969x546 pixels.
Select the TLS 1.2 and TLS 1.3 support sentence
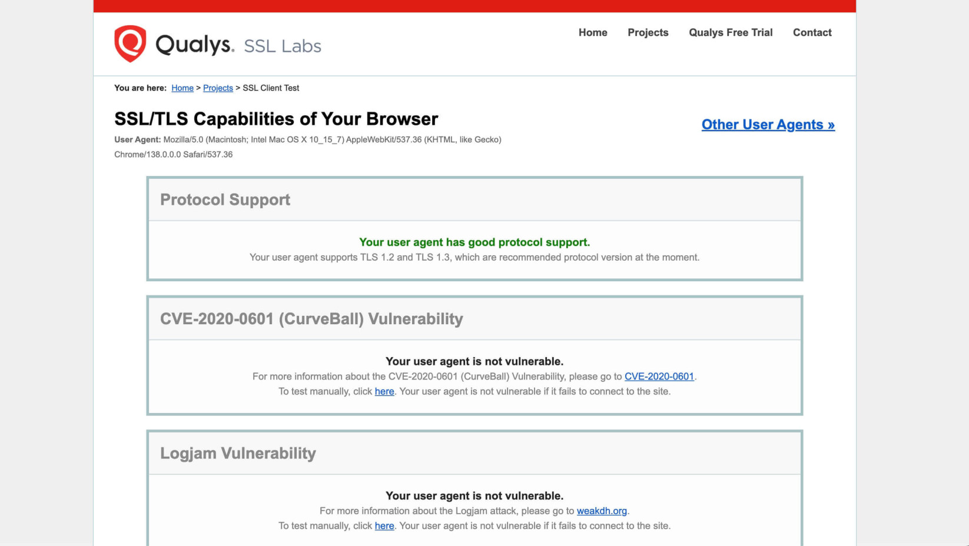point(474,257)
